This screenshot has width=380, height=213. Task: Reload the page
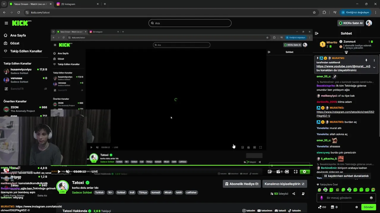pyautogui.click(x=19, y=12)
